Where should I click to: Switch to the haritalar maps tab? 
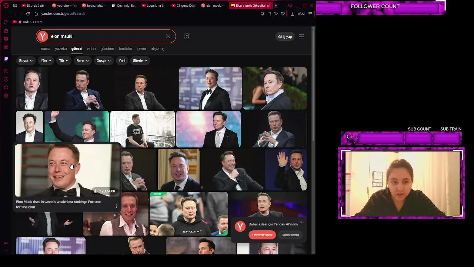[126, 49]
